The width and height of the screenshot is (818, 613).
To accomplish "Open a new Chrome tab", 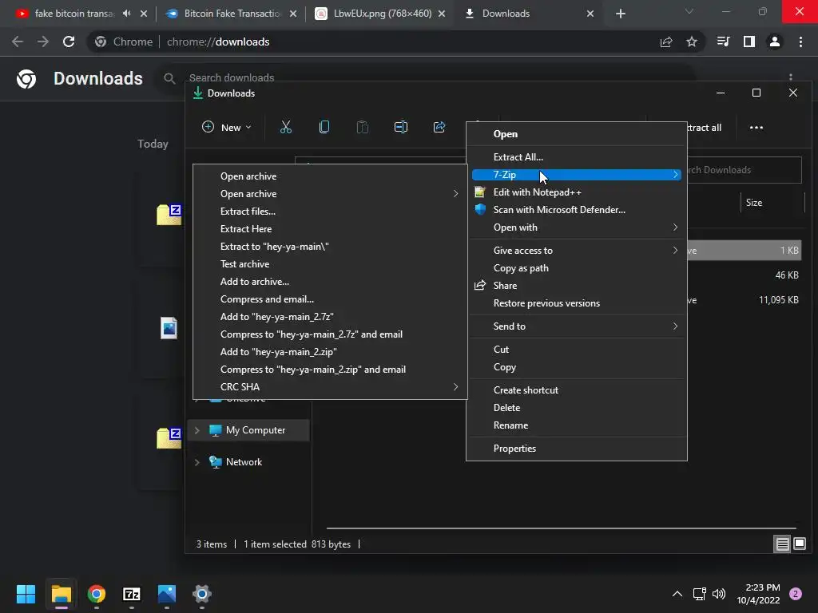I will (620, 14).
